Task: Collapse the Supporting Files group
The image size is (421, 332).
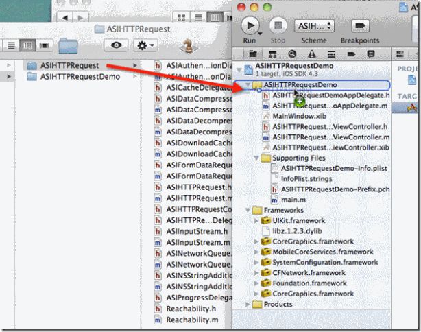Action: tap(256, 158)
